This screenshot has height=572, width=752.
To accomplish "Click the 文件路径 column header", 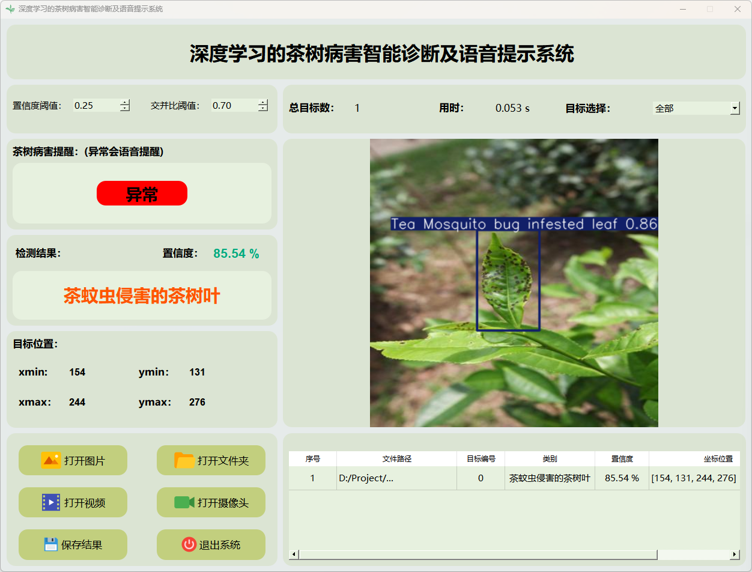I will (x=396, y=458).
